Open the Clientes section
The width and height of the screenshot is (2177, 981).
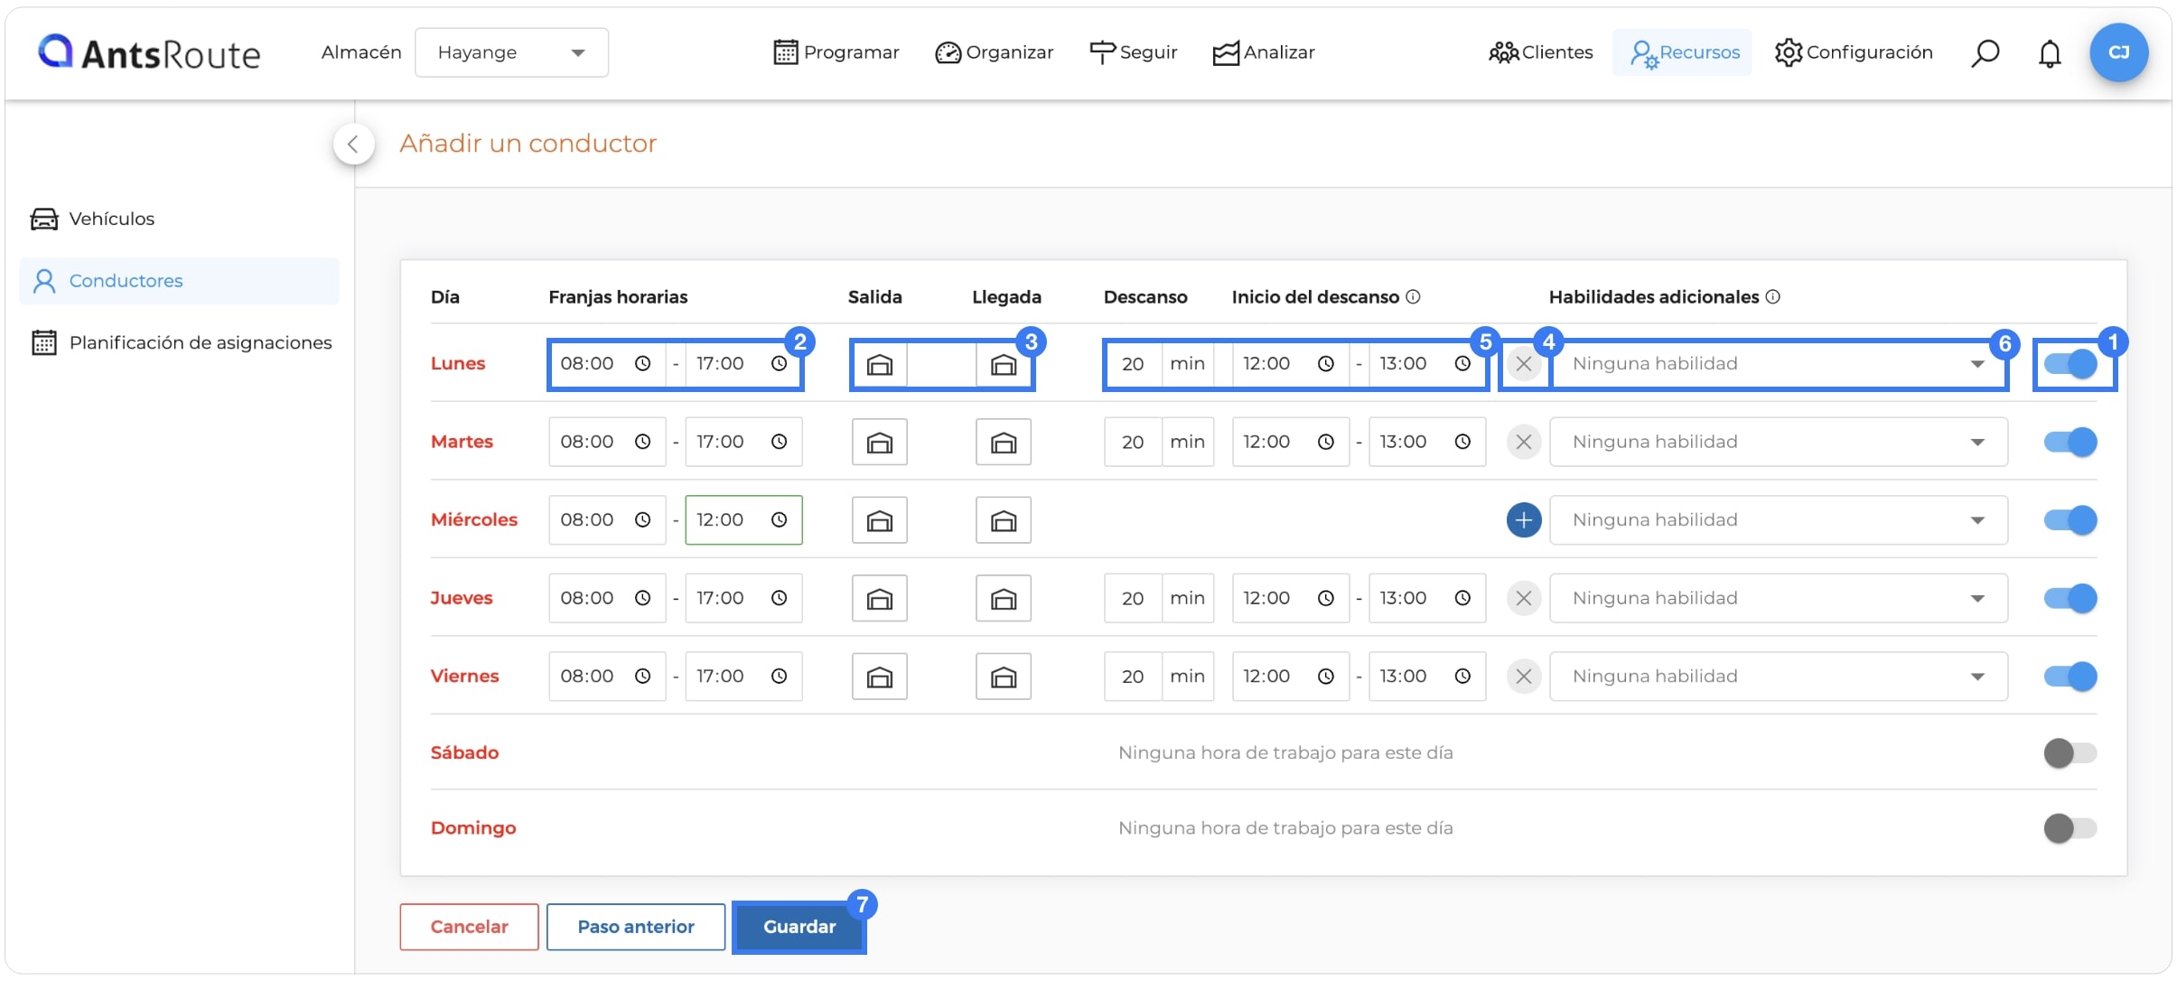click(x=1540, y=52)
